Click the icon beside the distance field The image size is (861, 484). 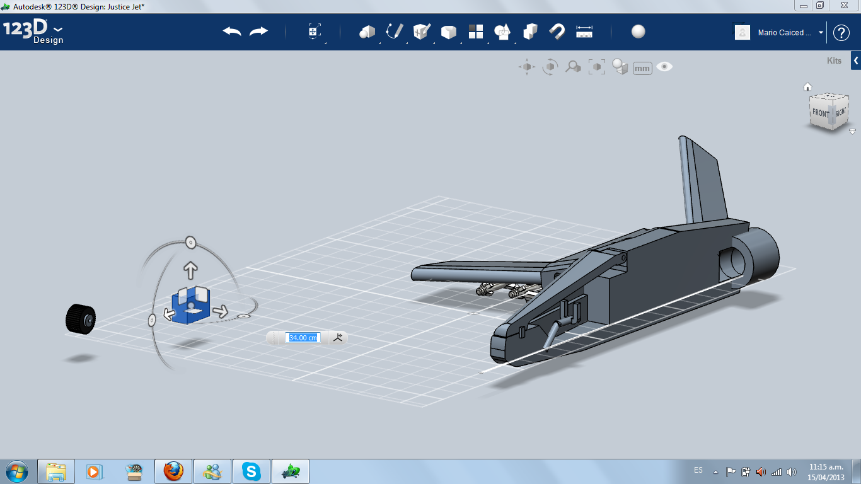(x=338, y=338)
